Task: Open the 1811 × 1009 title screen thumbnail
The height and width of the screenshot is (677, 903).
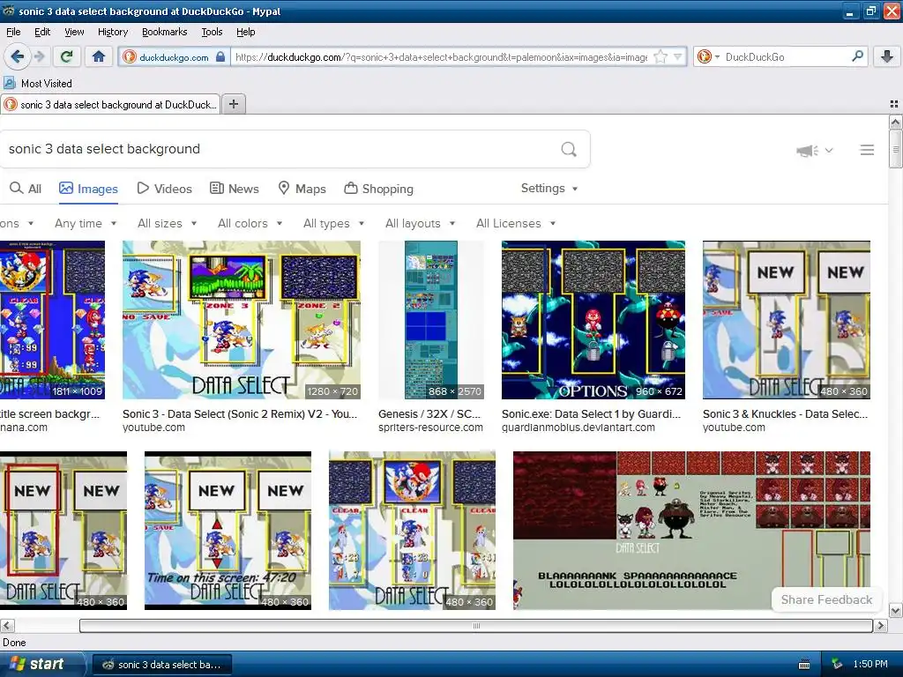Action: click(x=52, y=320)
